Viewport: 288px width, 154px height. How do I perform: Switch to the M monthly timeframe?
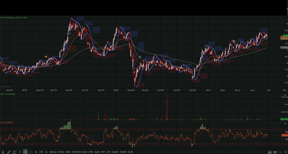click(x=36, y=152)
